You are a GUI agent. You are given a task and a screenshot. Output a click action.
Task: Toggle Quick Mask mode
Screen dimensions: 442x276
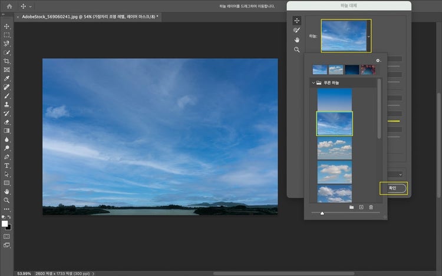pos(6,236)
